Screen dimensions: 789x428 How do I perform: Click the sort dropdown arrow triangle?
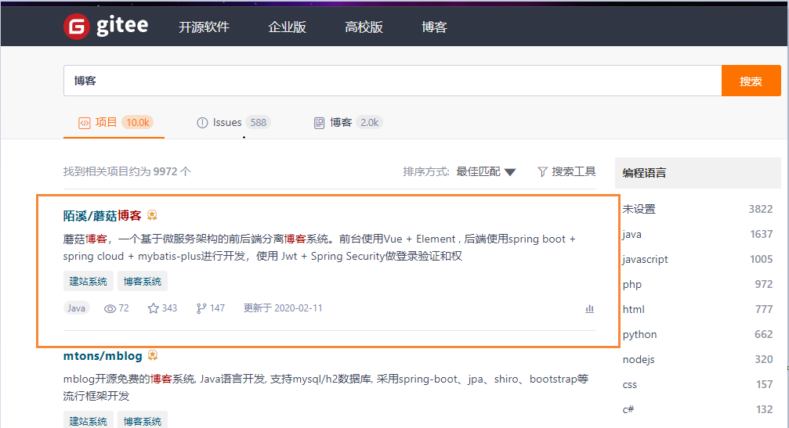510,172
